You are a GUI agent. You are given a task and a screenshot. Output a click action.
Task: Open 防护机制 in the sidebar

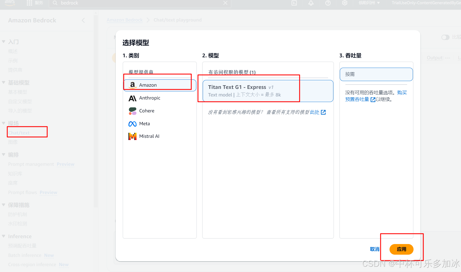coord(18,214)
